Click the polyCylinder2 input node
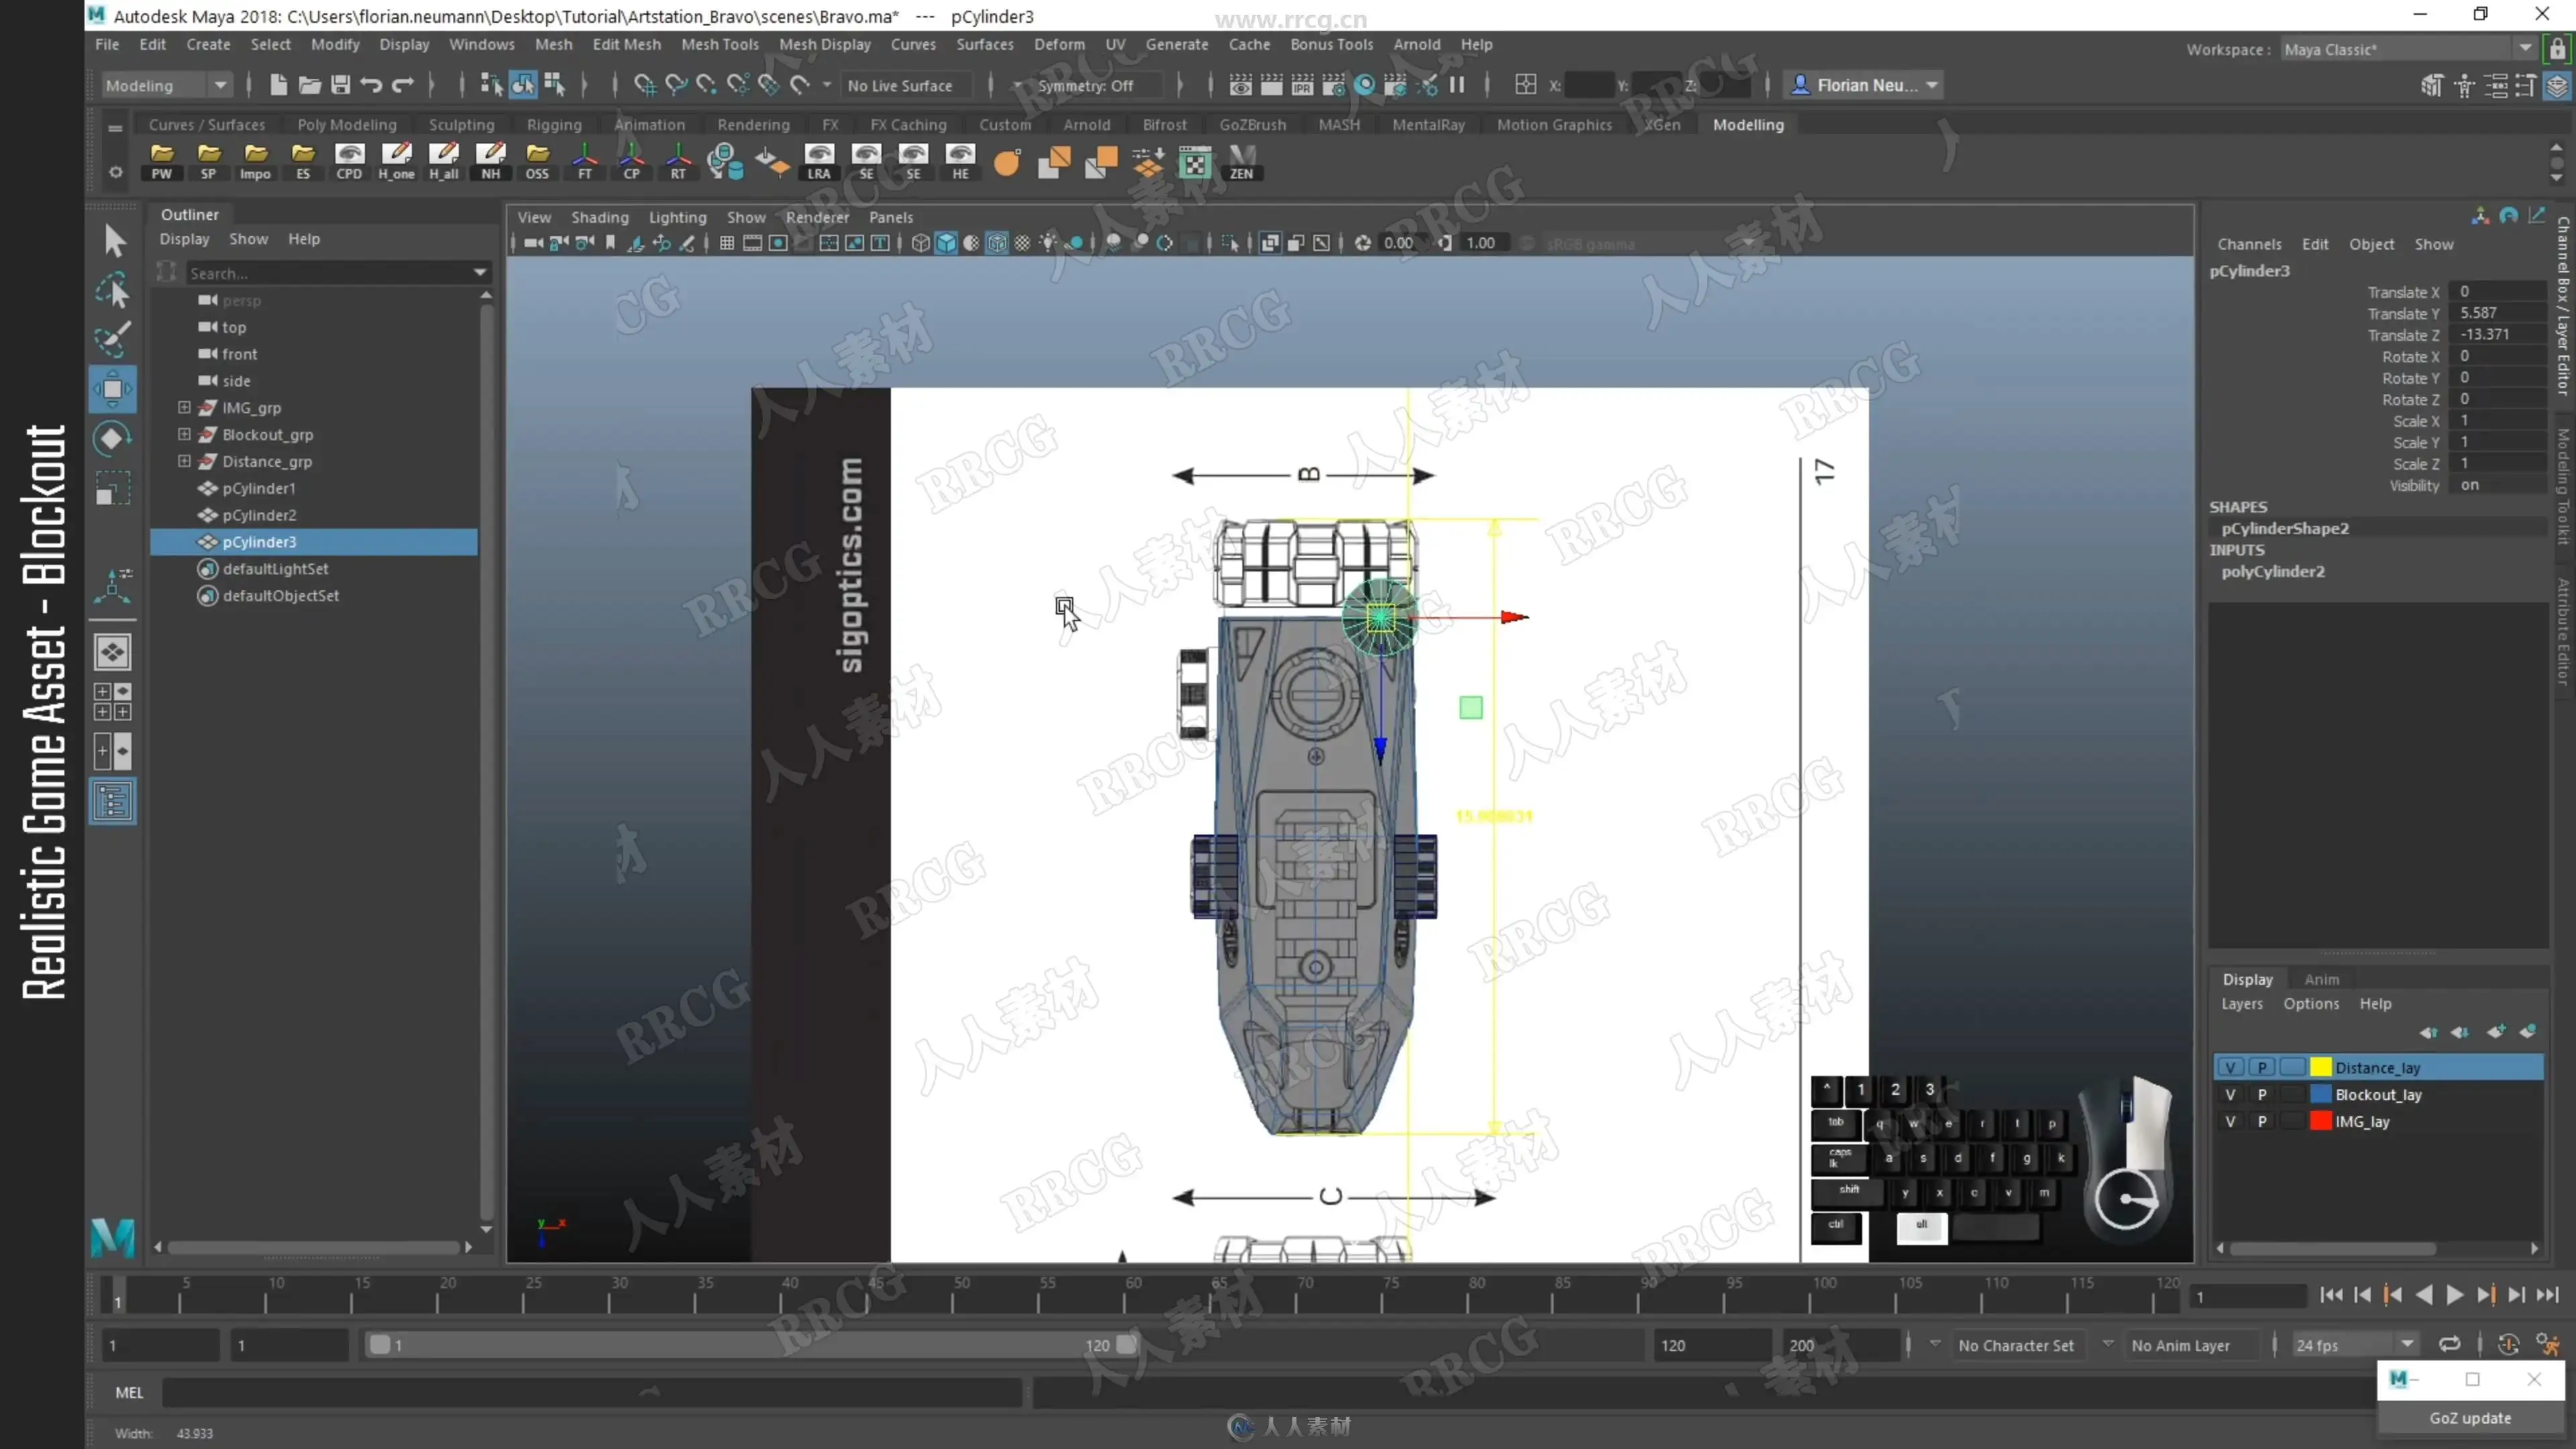2576x1449 pixels. point(2273,571)
